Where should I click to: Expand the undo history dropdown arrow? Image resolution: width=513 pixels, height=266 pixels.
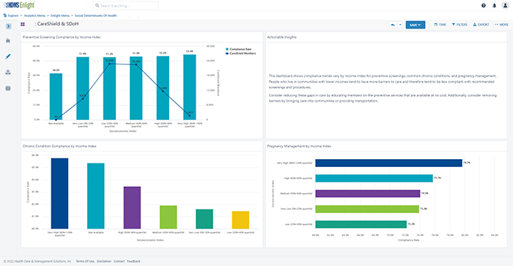400,25
